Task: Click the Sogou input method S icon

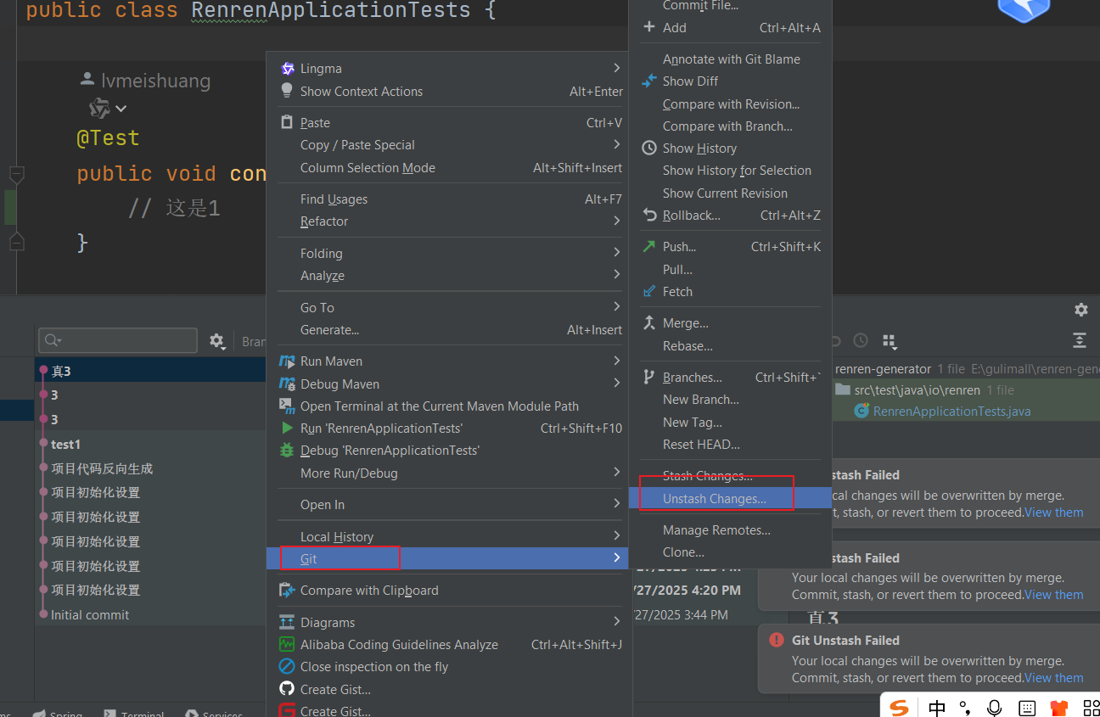Action: [x=900, y=707]
